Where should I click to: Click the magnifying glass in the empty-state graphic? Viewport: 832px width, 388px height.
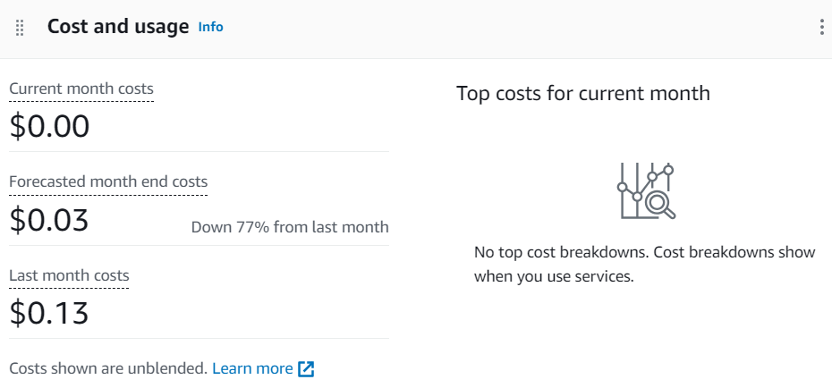pyautogui.click(x=660, y=206)
